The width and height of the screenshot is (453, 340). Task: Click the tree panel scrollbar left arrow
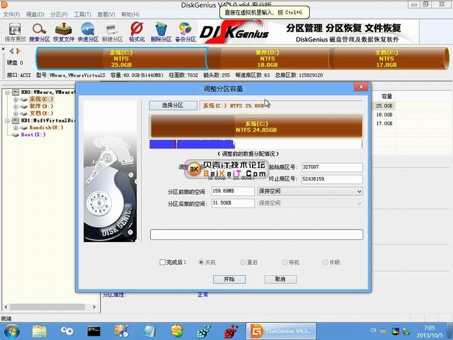(x=6, y=307)
